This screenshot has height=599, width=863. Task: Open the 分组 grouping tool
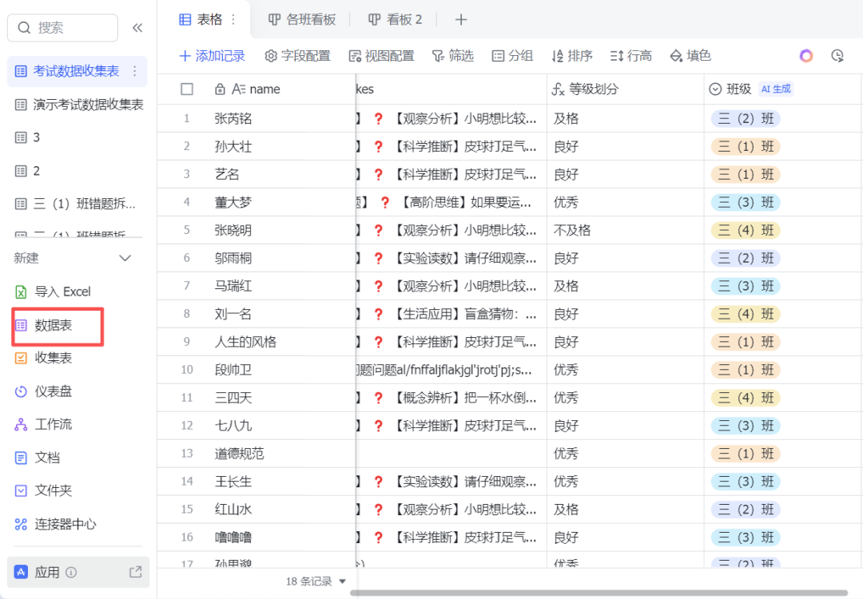click(x=512, y=56)
